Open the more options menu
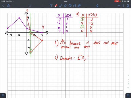The width and height of the screenshot is (131, 98). coord(123,6)
